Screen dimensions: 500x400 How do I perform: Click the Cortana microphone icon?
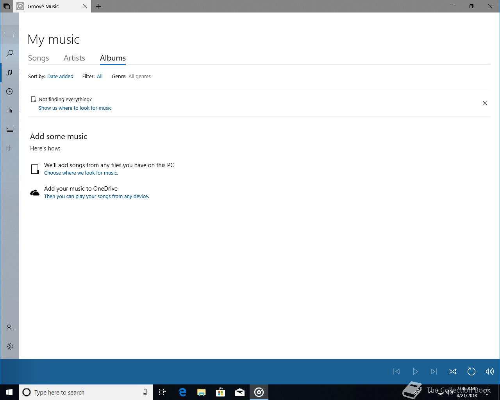pos(145,392)
